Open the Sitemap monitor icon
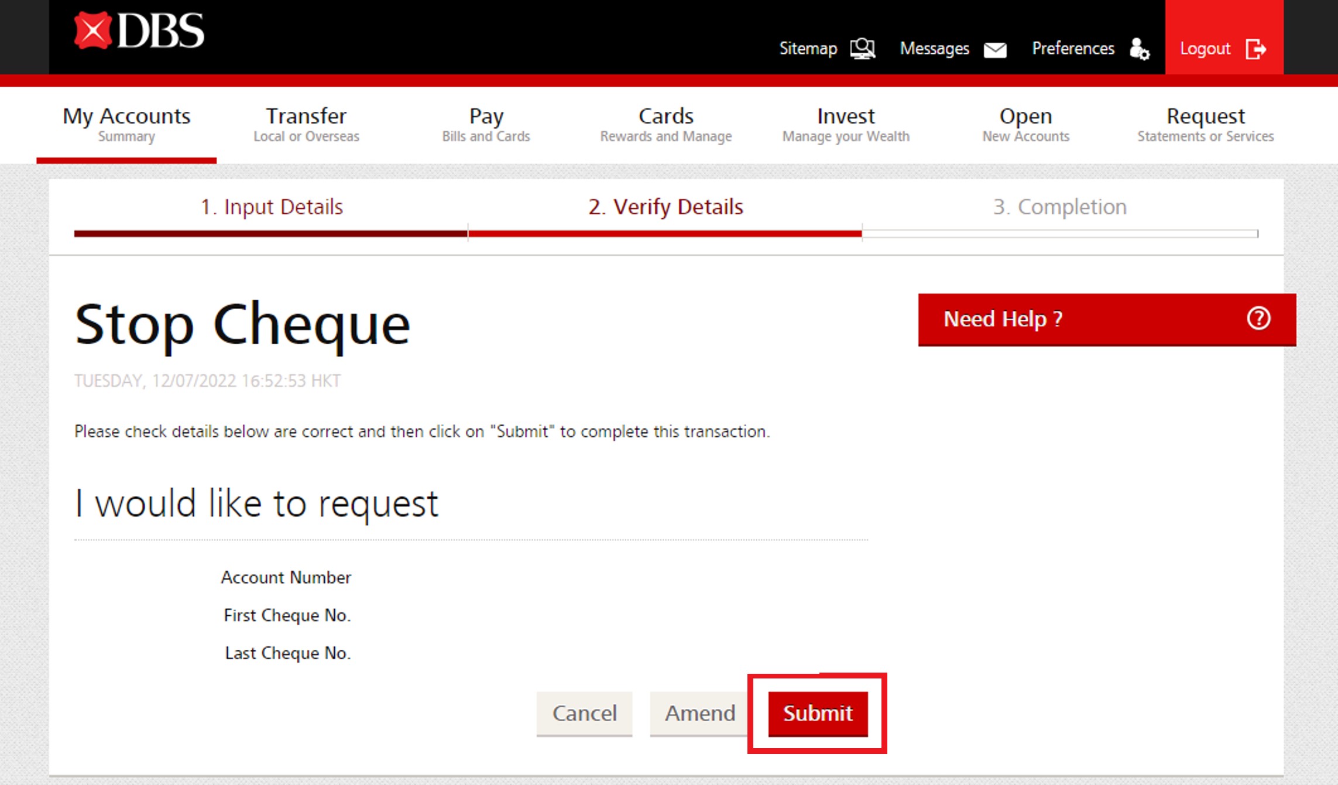The height and width of the screenshot is (785, 1338). tap(863, 49)
